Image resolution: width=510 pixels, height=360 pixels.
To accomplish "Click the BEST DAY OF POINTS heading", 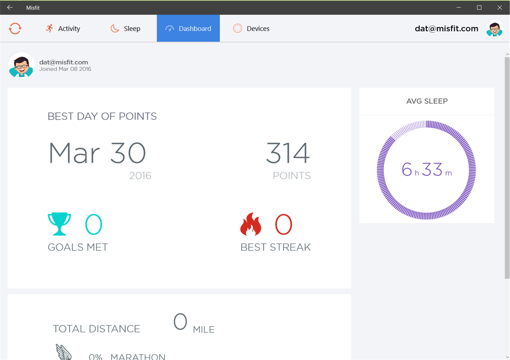I will 102,116.
